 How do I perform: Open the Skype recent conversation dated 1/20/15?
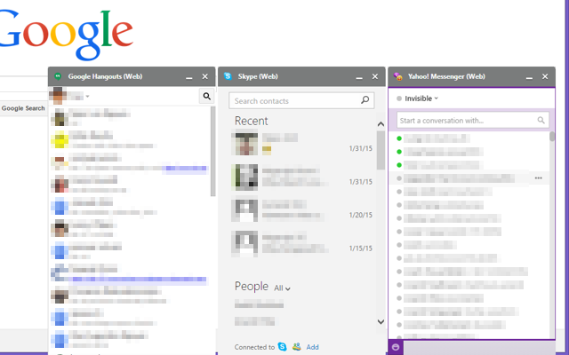302,209
